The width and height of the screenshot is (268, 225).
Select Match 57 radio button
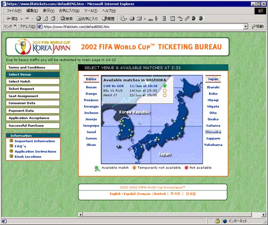coord(165,95)
